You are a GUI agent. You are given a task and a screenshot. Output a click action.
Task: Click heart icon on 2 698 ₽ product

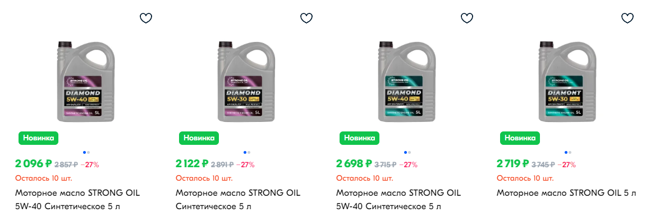466,18
